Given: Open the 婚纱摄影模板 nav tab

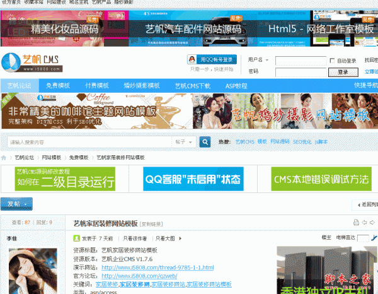Looking at the screenshot, I should coord(142,85).
